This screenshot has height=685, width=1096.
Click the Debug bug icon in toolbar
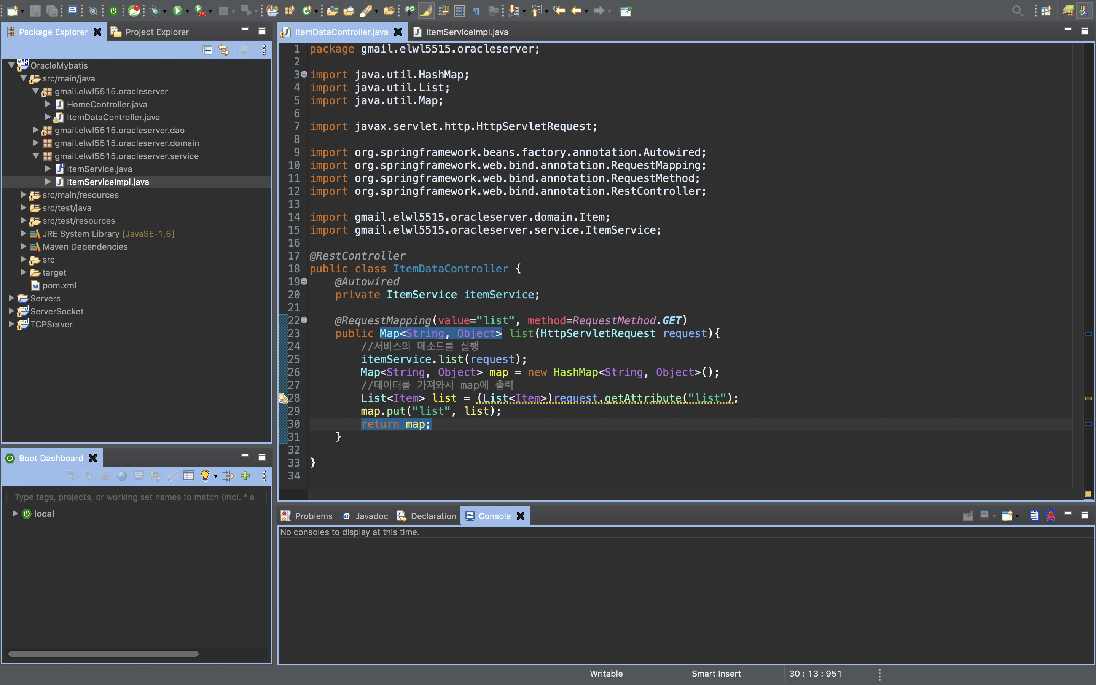click(x=155, y=10)
